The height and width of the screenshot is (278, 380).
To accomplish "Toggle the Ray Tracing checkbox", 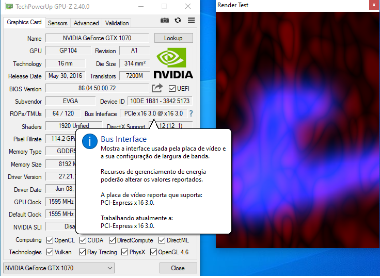I will tap(83, 252).
